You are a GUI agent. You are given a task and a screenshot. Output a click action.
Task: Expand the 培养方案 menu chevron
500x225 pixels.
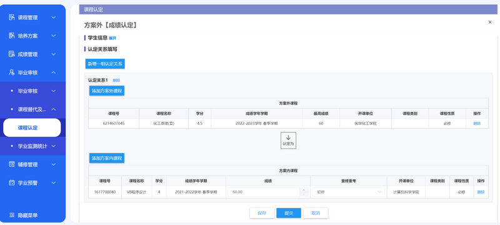[x=53, y=36]
